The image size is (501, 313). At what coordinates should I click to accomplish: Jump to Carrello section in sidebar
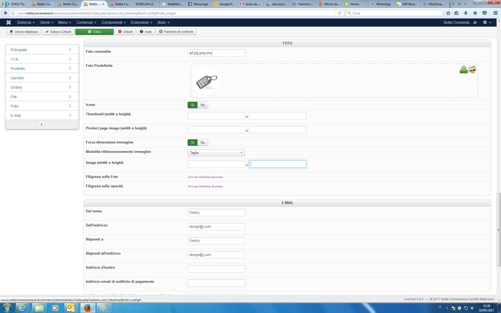click(x=42, y=78)
